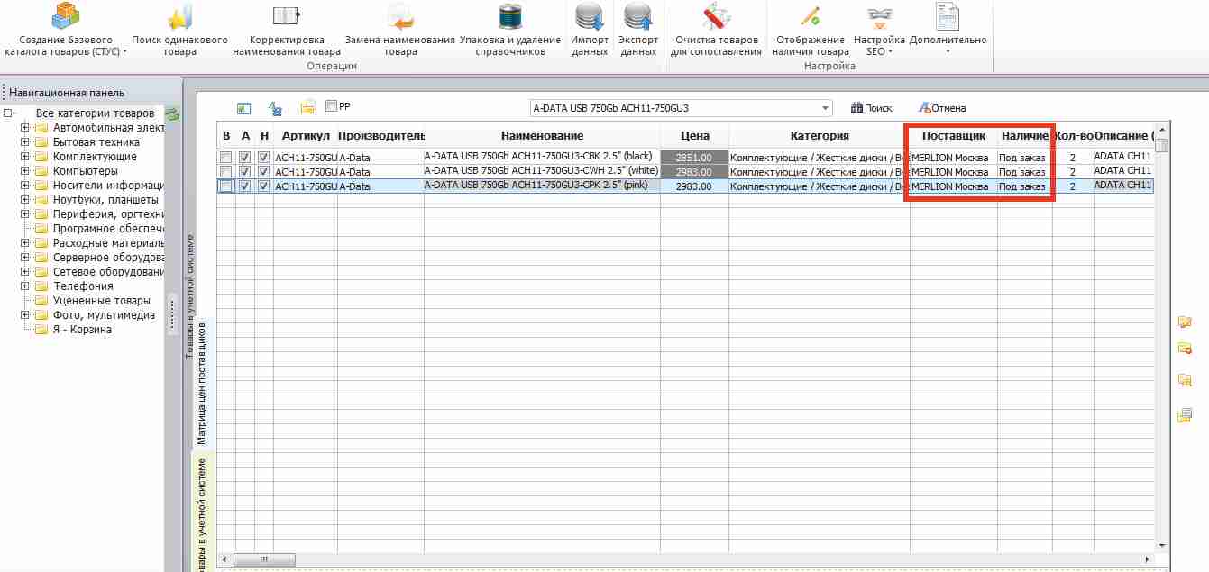The width and height of the screenshot is (1209, 572).
Task: Select product name ending CPK 2.5" (pink)
Action: point(542,185)
